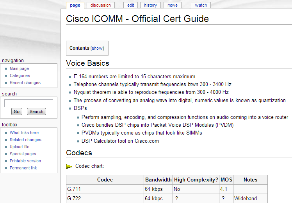This screenshot has width=292, height=203.
Task: Click the G.722 row's 64 kbps cell
Action: (x=158, y=199)
